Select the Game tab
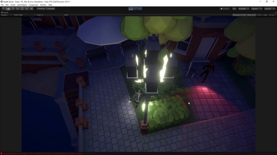 [5, 12]
